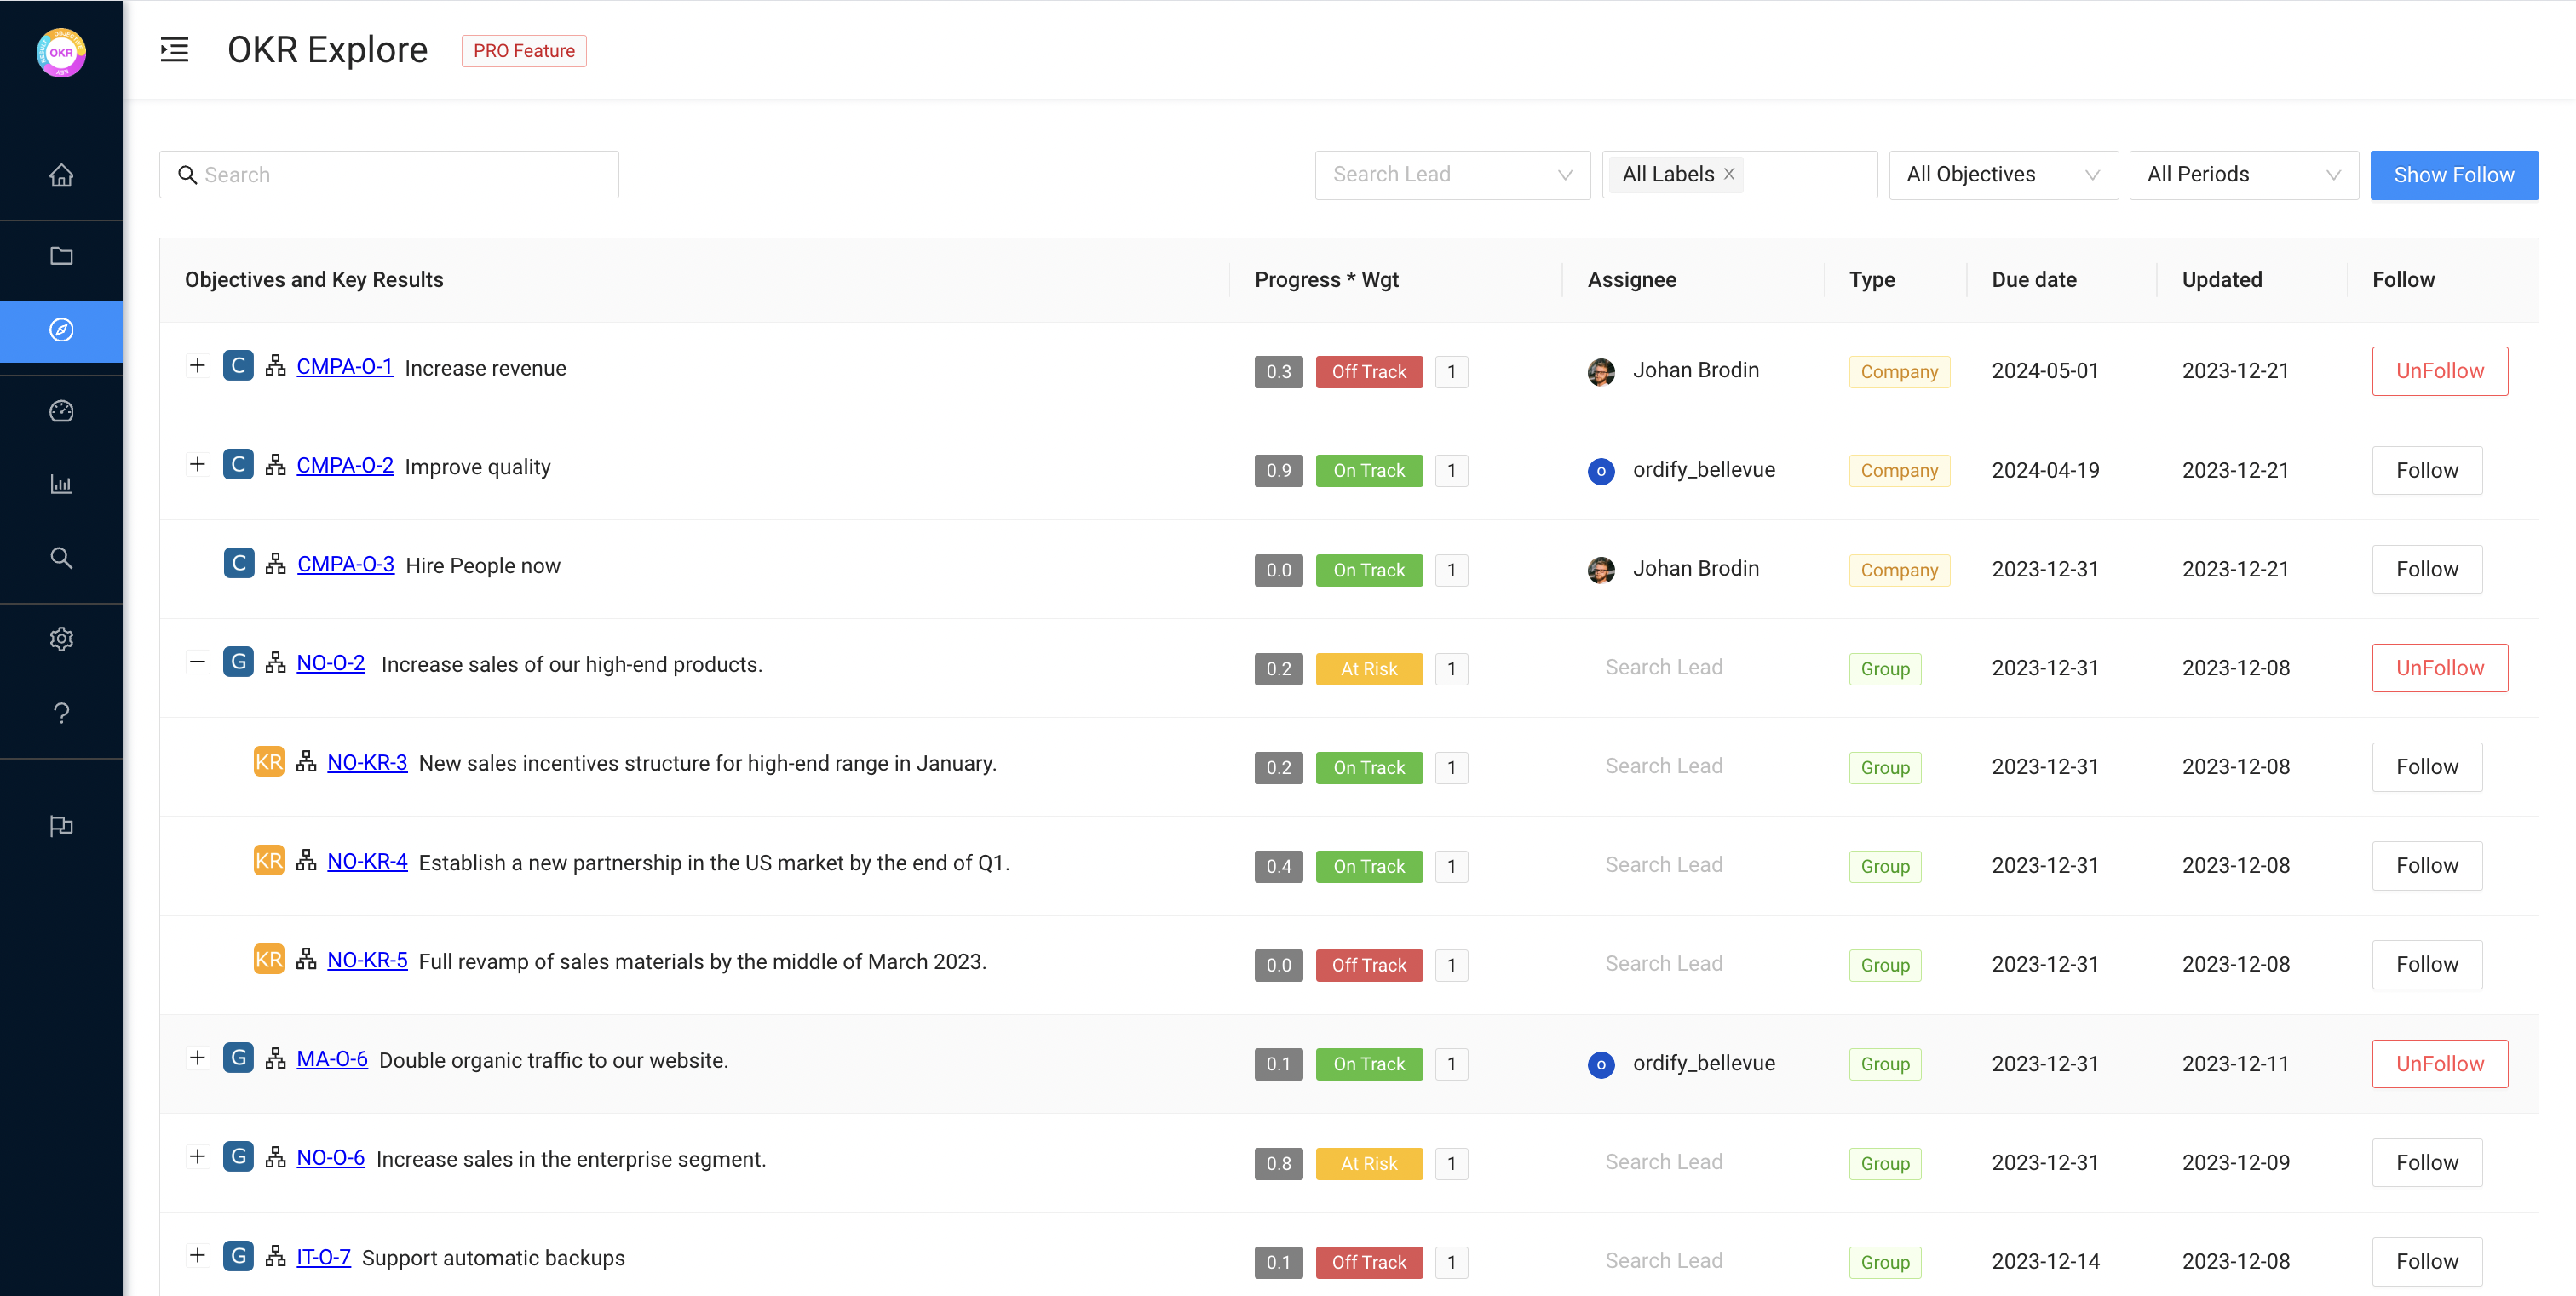UnFollow the Increase revenue objective
Viewport: 2576px width, 1296px height.
pos(2439,370)
